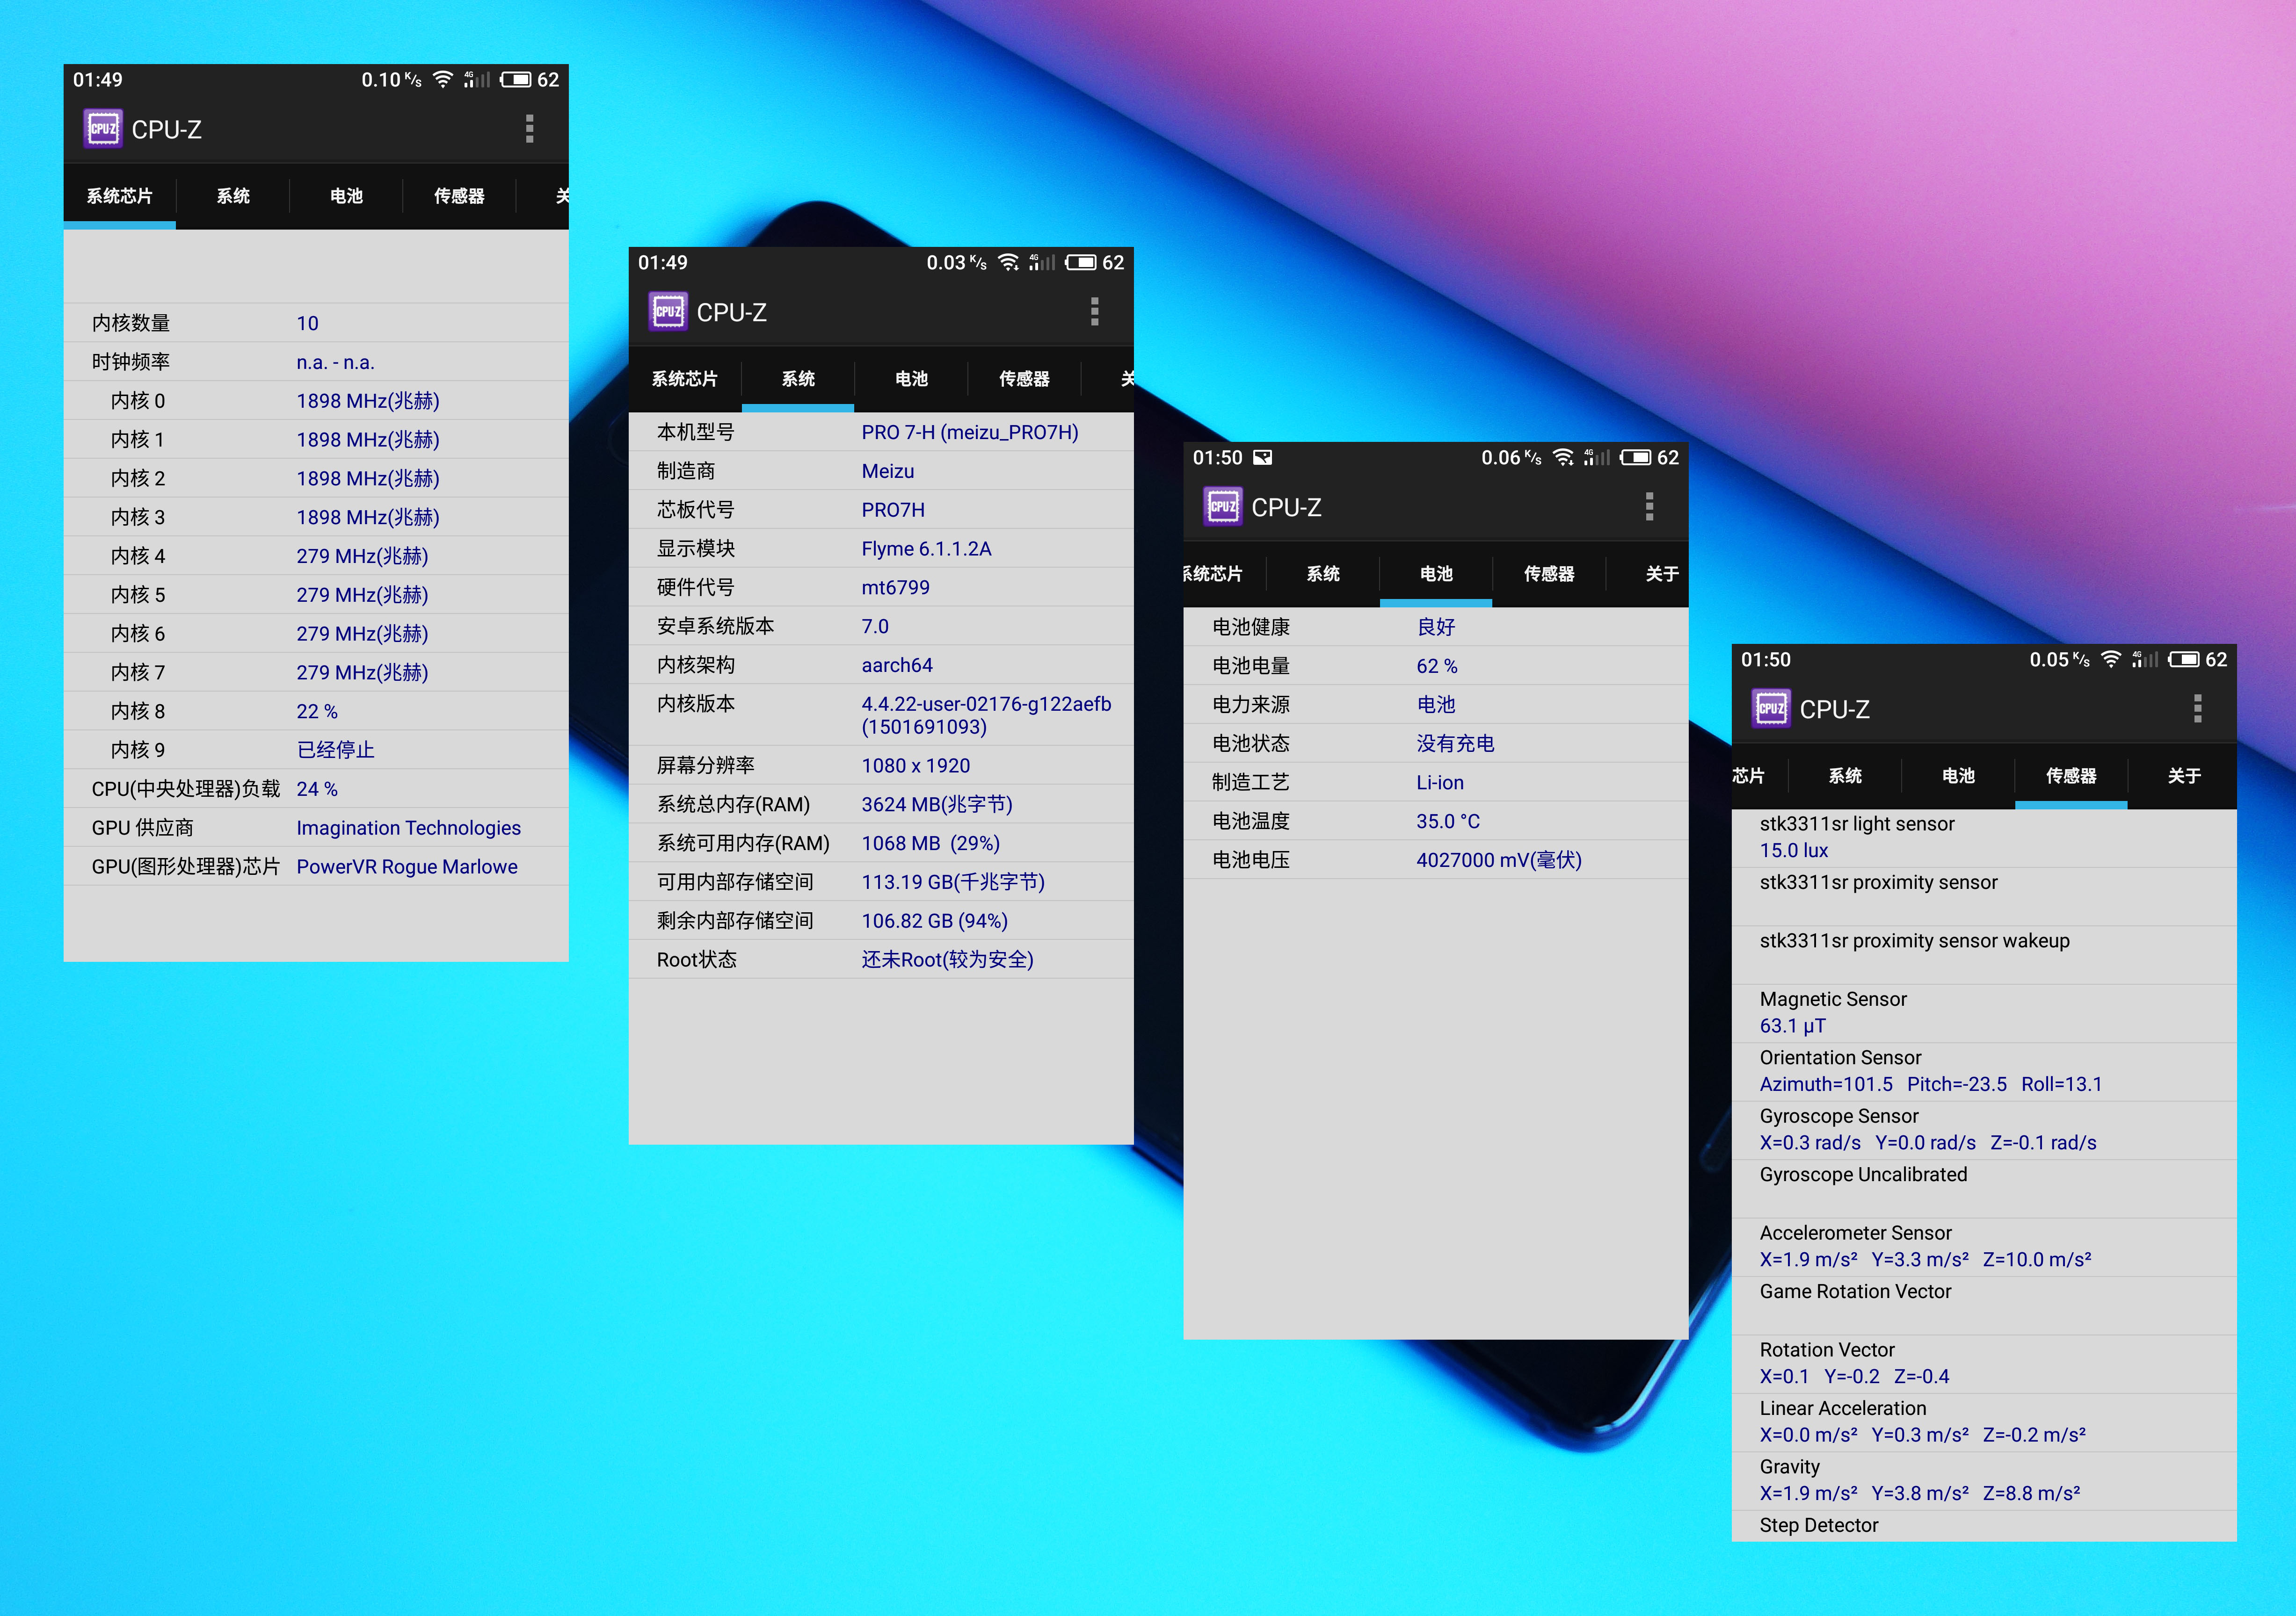Tap the Root status 还未Root(较为安全)
This screenshot has height=1616, width=2296.
[x=947, y=959]
